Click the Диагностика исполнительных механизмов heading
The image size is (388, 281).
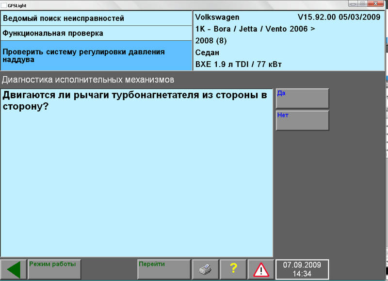pyautogui.click(x=88, y=80)
